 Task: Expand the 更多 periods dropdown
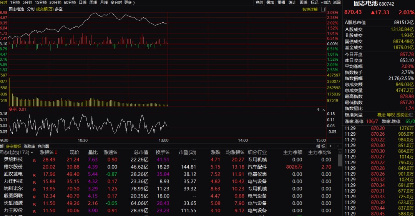(x=129, y=2)
